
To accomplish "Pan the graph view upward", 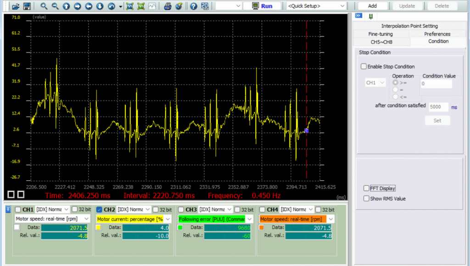I will click(67, 6).
